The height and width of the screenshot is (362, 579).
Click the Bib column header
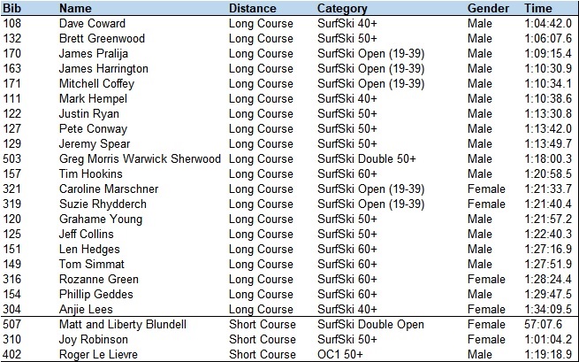coord(12,8)
